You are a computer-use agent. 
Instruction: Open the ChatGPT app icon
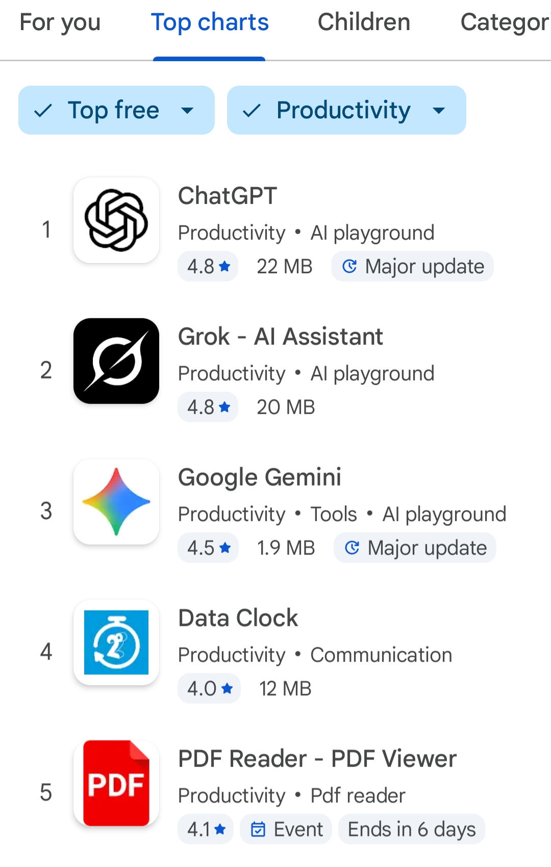pyautogui.click(x=116, y=220)
